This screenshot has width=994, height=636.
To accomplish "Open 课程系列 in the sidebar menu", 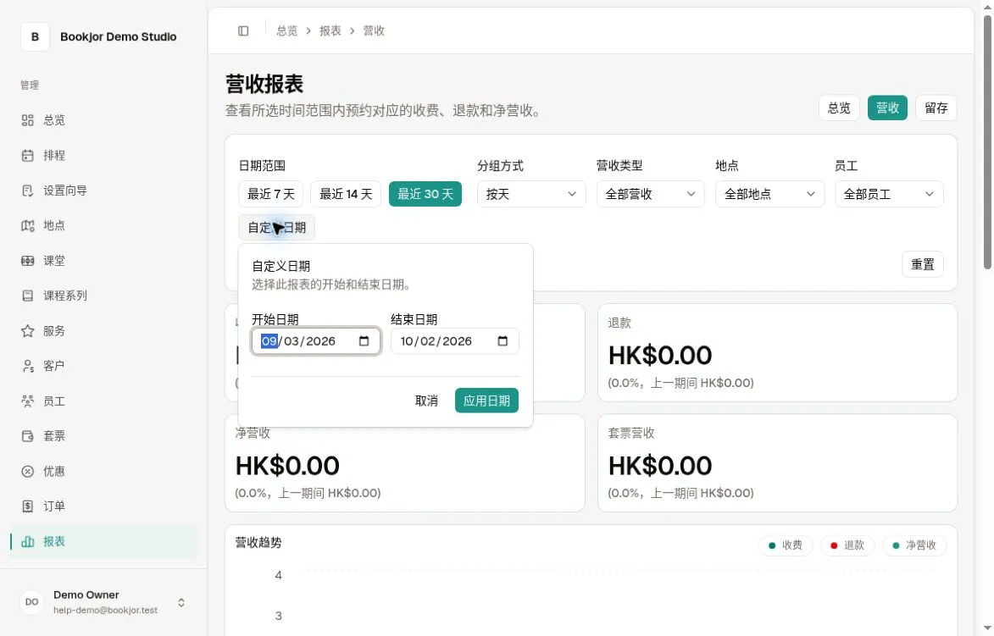I will point(103,296).
